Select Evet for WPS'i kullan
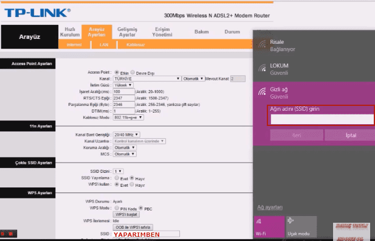 click(117, 184)
